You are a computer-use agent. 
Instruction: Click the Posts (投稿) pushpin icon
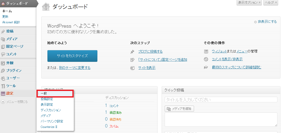(3, 31)
